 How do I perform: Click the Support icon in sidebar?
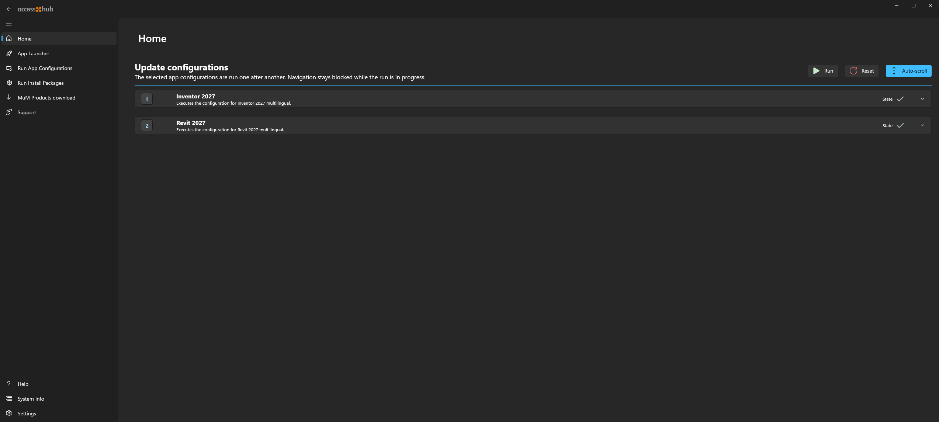(x=9, y=112)
